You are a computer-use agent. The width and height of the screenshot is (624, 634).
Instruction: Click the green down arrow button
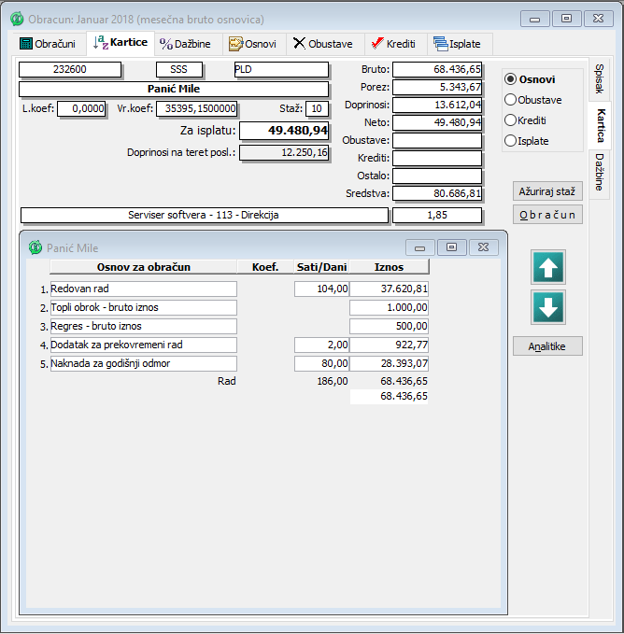point(548,307)
